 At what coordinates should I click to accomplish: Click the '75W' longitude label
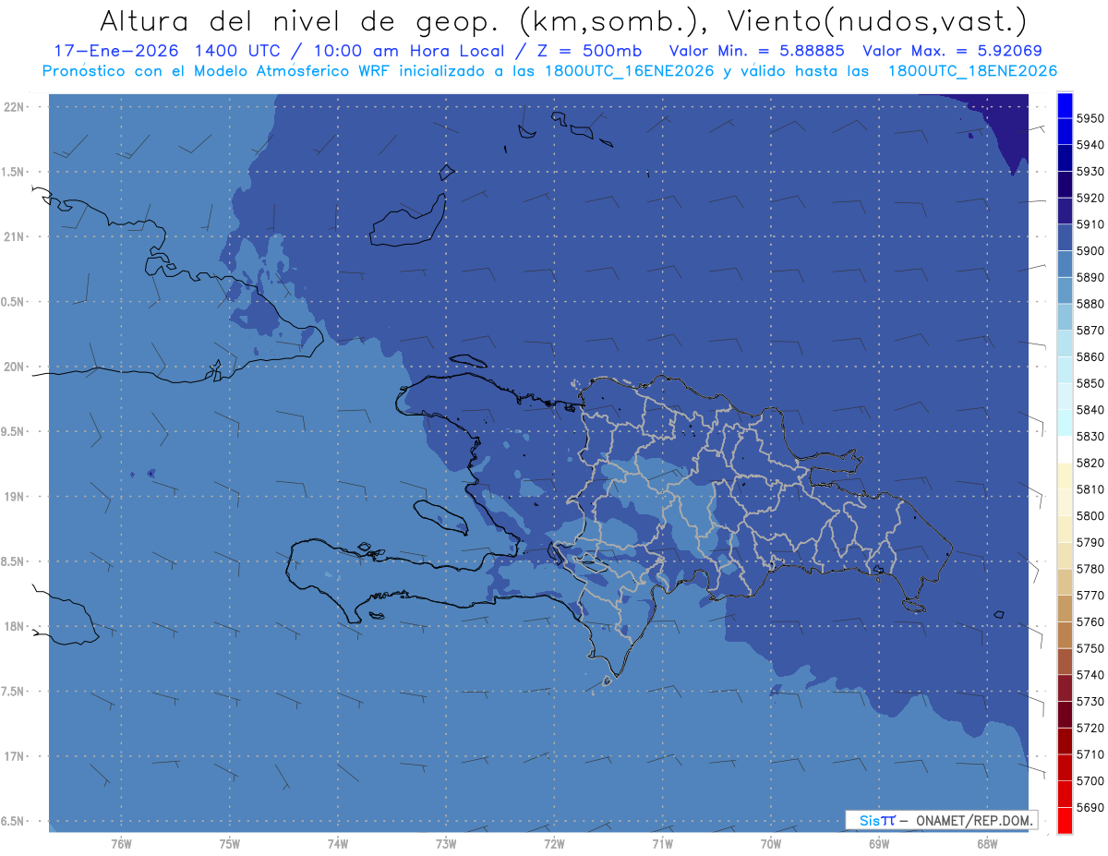[230, 843]
